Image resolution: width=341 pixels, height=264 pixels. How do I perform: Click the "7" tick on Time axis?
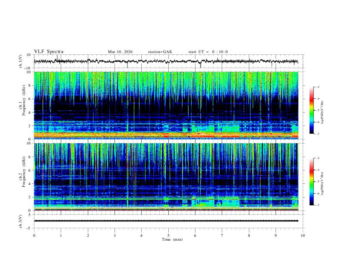click(222, 236)
